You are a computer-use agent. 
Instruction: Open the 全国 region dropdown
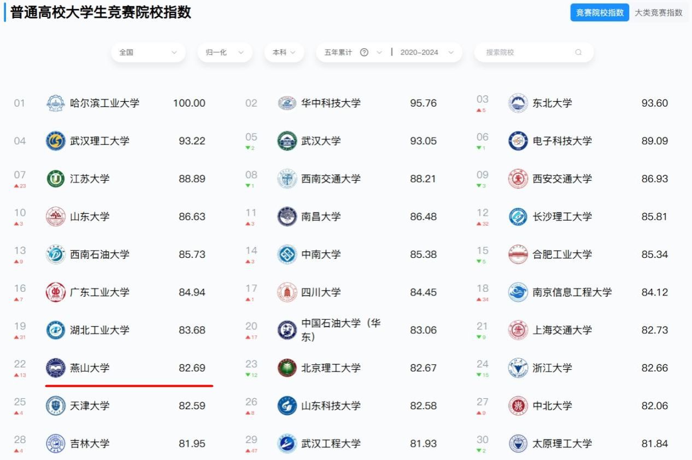[x=148, y=52]
